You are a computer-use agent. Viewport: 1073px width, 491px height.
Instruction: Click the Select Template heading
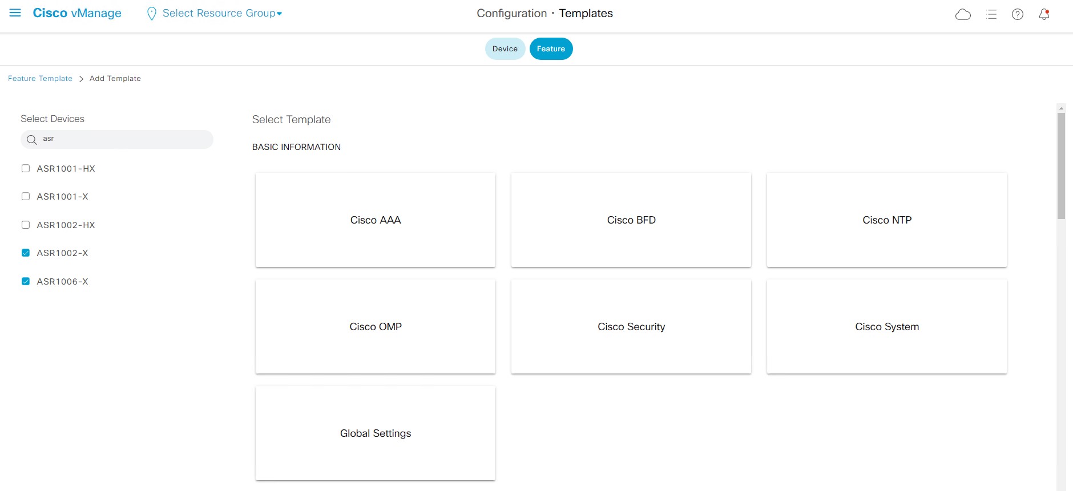[291, 119]
